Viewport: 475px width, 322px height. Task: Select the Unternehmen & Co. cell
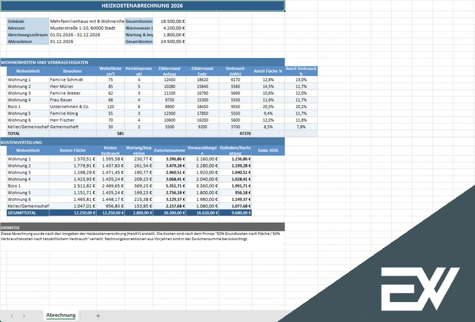pos(73,106)
